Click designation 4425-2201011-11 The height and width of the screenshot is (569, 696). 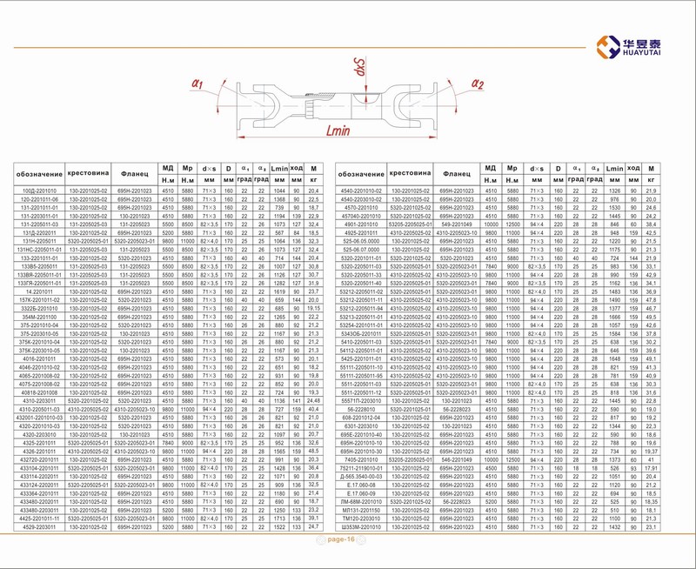coord(39,519)
